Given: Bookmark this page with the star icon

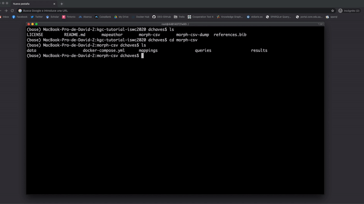Looking at the screenshot, I should click(x=333, y=10).
